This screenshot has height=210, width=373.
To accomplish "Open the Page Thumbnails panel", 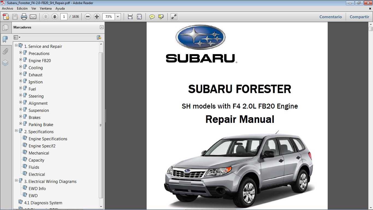I will (5, 28).
